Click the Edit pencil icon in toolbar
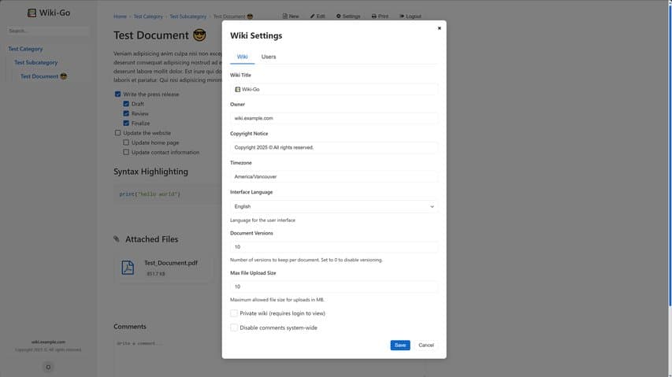 click(312, 17)
